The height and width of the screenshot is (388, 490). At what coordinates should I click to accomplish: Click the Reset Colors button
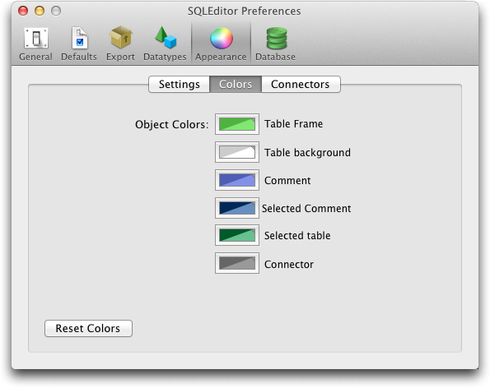88,329
